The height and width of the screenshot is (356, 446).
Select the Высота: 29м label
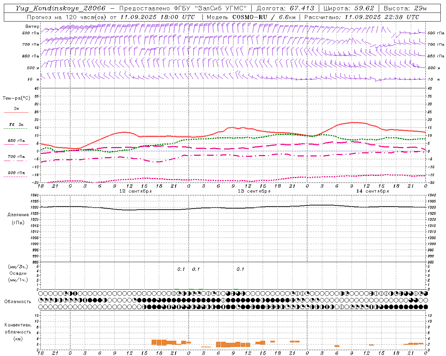(405, 8)
